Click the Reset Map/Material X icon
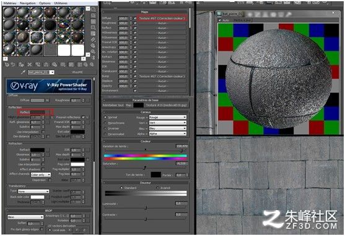 (x=30, y=64)
